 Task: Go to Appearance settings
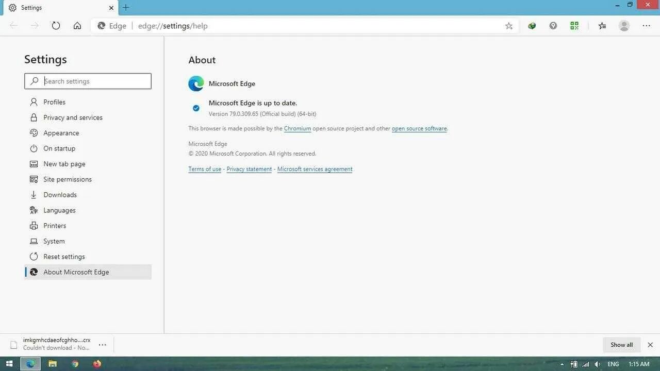coord(88,133)
